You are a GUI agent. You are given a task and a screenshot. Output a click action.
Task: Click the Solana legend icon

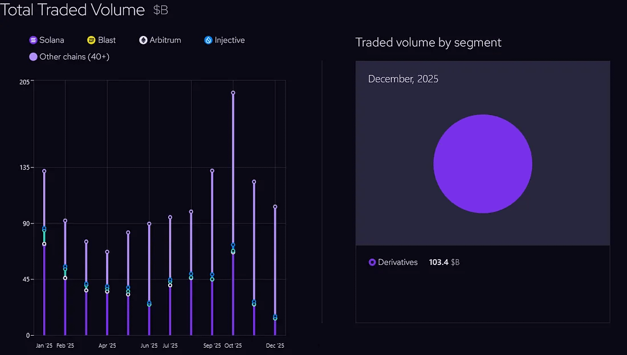[x=33, y=40]
